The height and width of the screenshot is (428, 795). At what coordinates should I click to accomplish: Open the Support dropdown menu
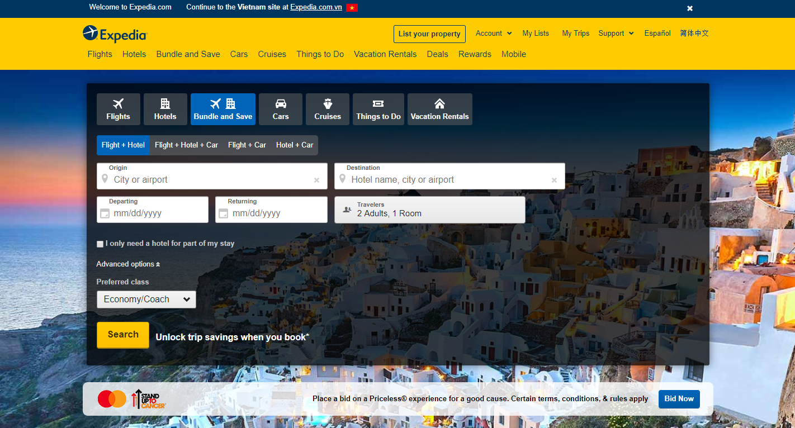pos(616,34)
